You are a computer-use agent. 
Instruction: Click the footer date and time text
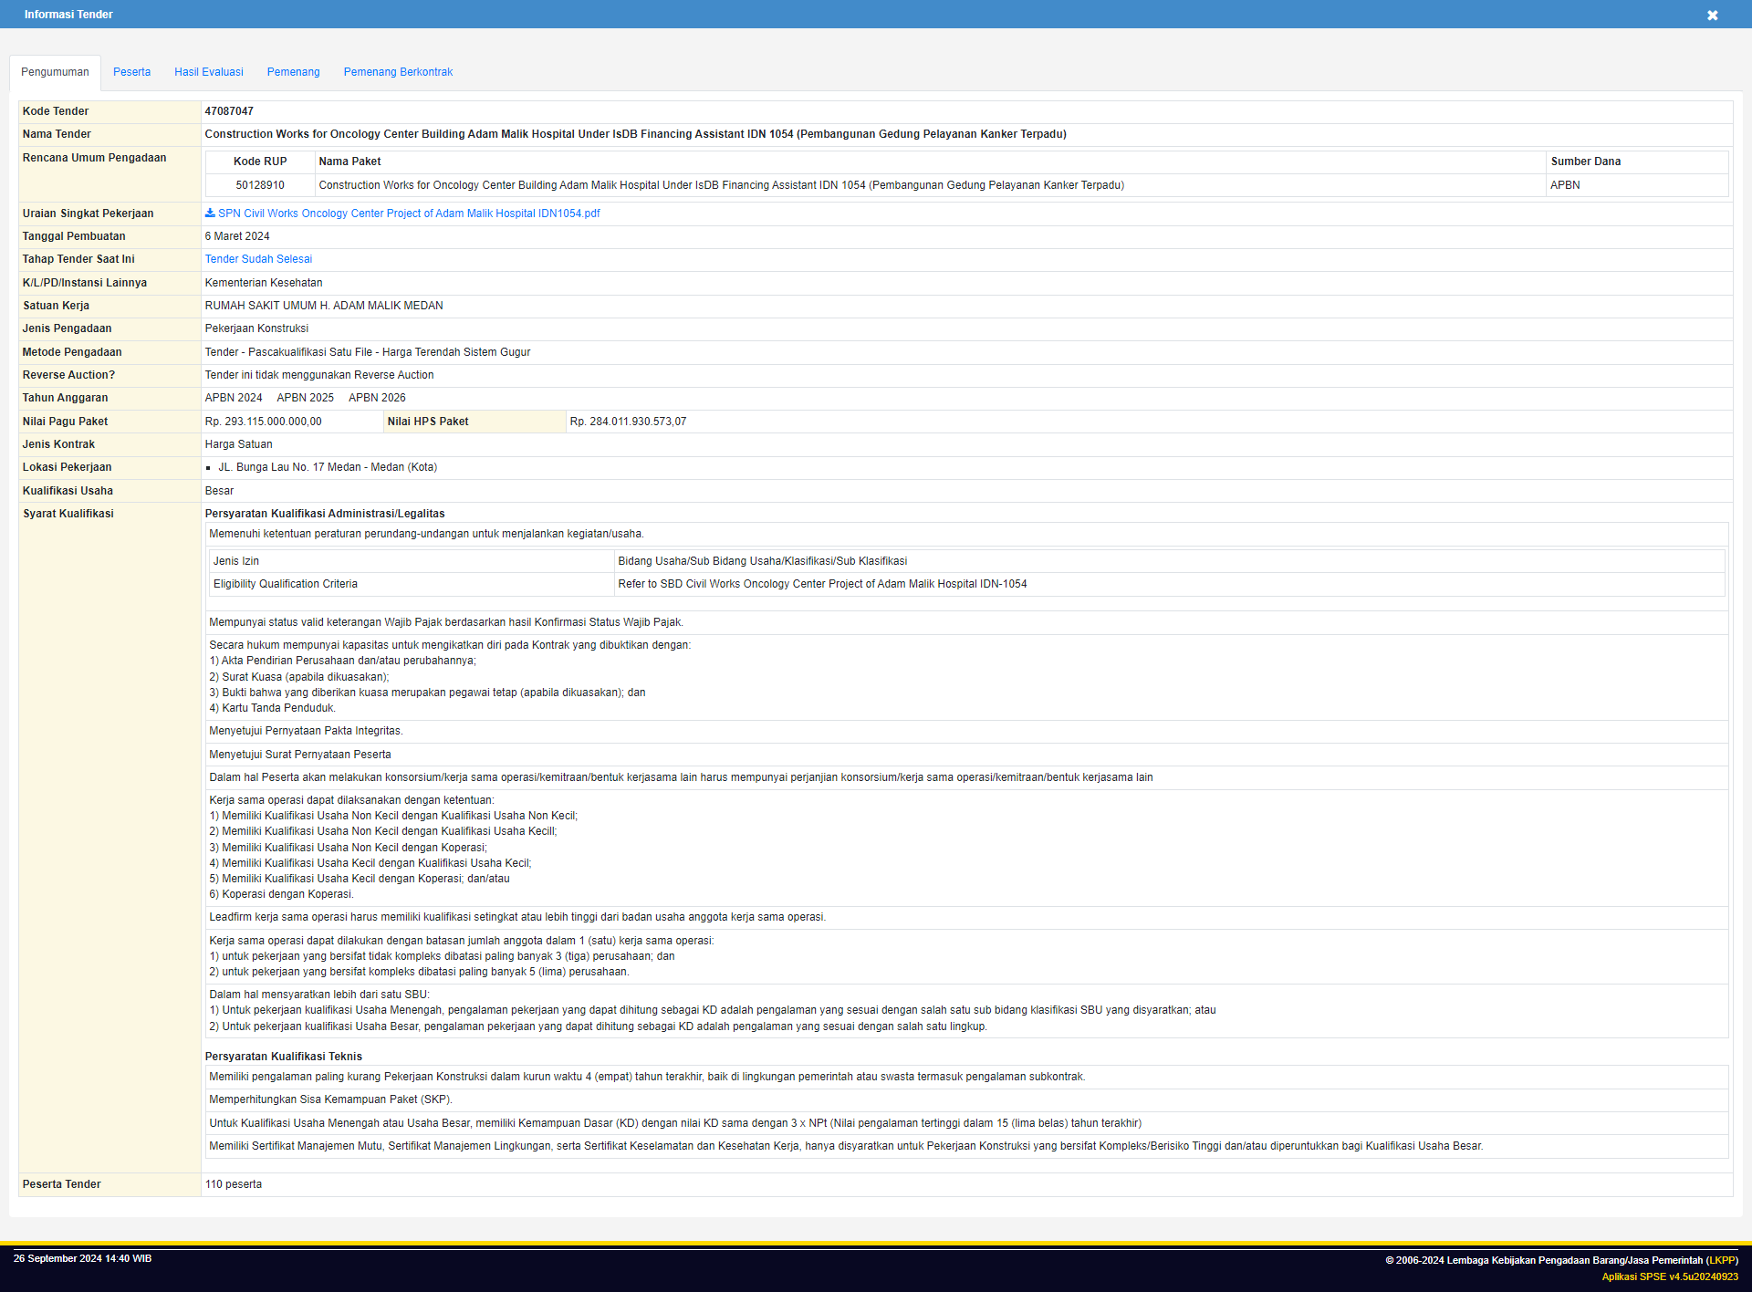pyautogui.click(x=82, y=1258)
